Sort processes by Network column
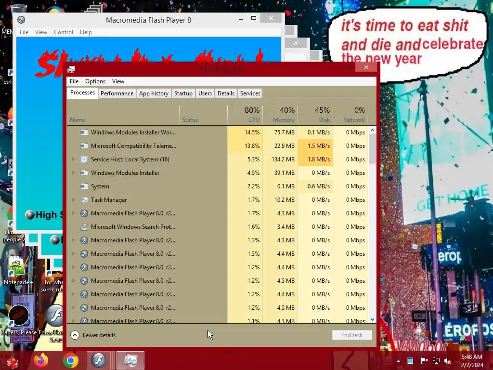Screen dimensions: 493x370 click(350, 115)
